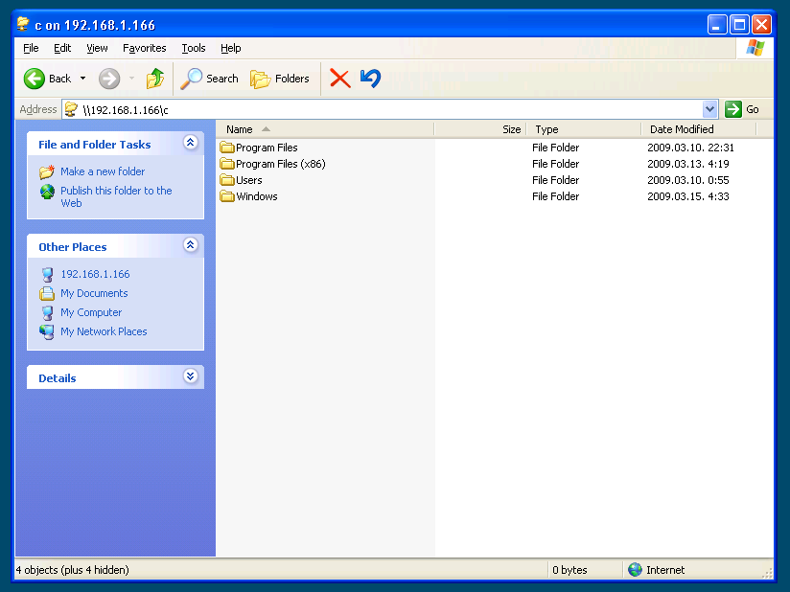The image size is (790, 592).
Task: Click the Publish to Web globe icon
Action: (x=47, y=192)
